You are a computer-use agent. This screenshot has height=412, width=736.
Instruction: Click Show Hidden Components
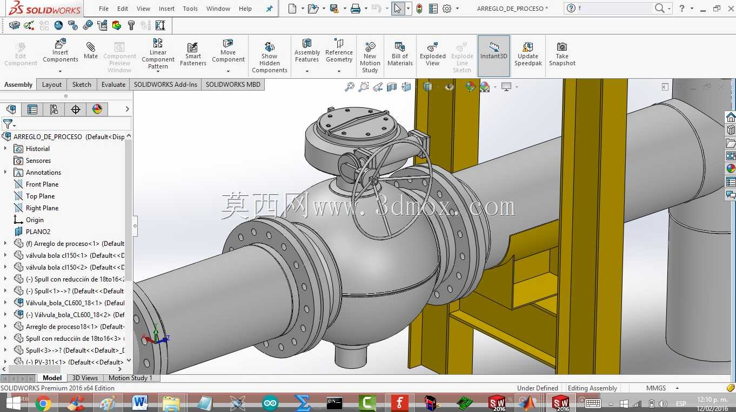[x=270, y=57]
